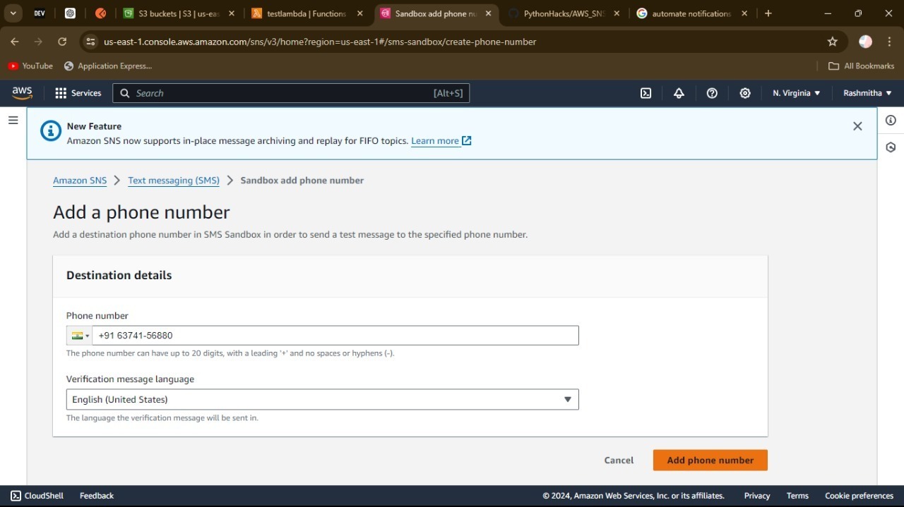Image resolution: width=904 pixels, height=507 pixels.
Task: Open the Rashmitha account menu
Action: pyautogui.click(x=867, y=93)
